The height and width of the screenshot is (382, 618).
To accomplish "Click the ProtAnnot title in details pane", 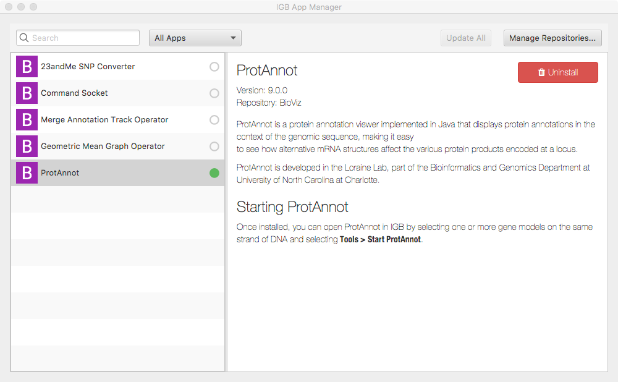I will [x=267, y=70].
